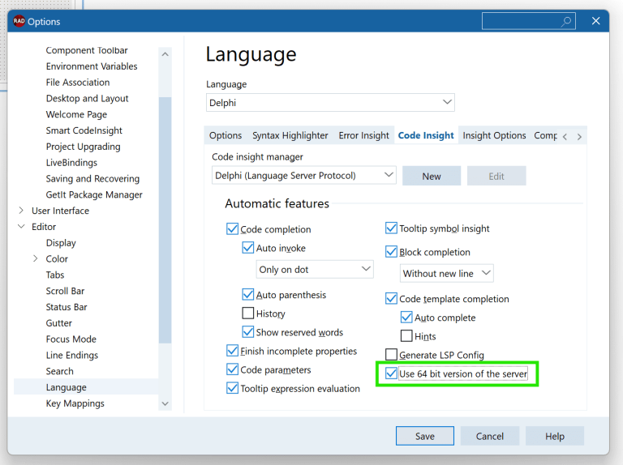Enable Generate LSP Config
This screenshot has height=465, width=623.
391,354
